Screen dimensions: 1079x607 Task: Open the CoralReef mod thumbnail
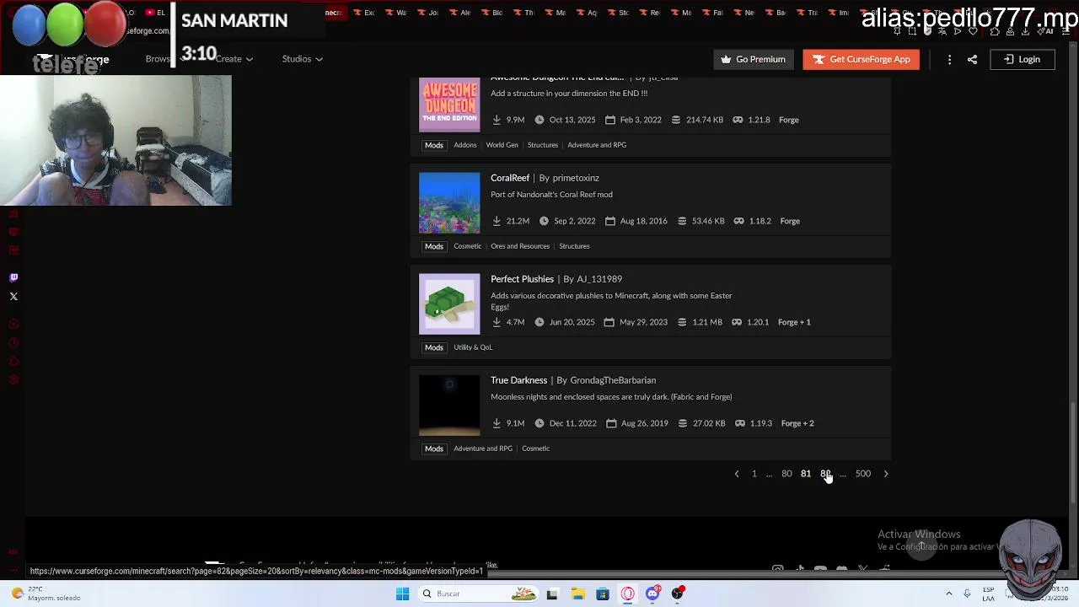(x=449, y=203)
